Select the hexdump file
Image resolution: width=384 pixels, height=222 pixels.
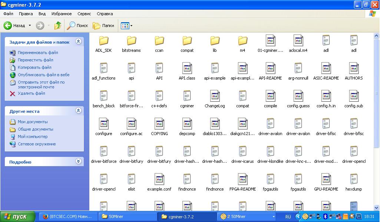point(354,183)
